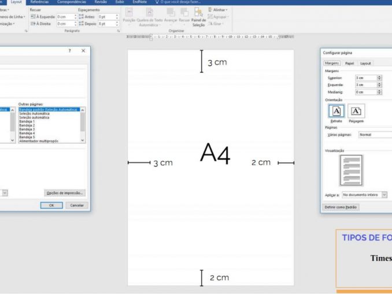Viewport: 392px width, 294px height.
Task: Open the Referências ribbon tab
Action: pyautogui.click(x=39, y=2)
